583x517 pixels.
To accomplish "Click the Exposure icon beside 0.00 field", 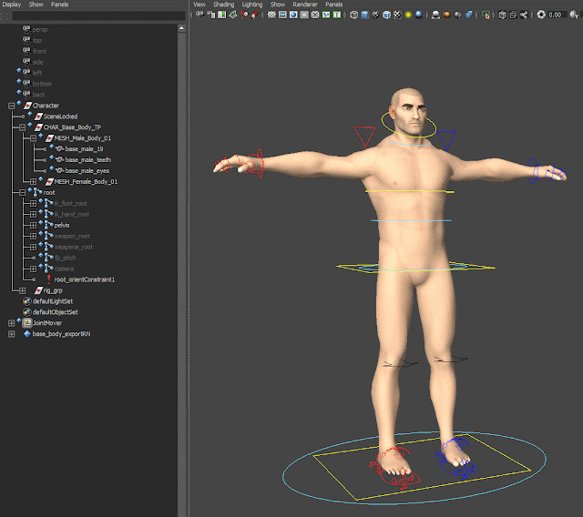I will [x=541, y=15].
